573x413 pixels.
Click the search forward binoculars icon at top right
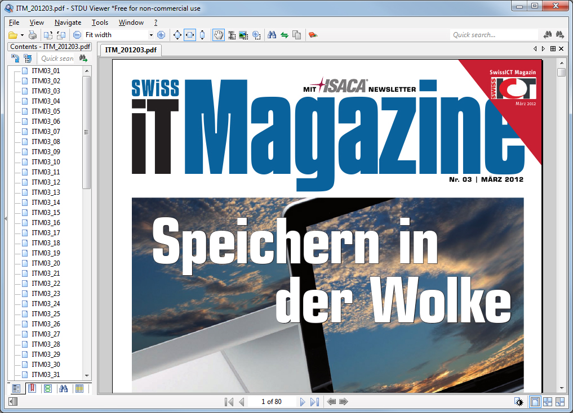point(548,35)
